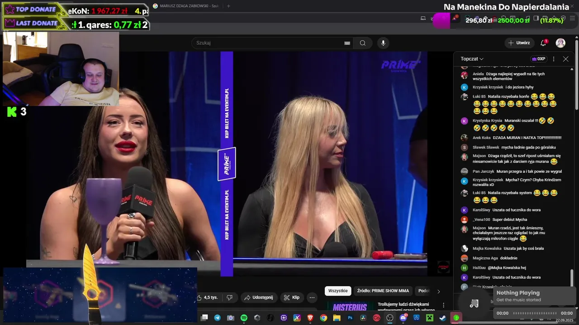Click the Klip clip button
The image size is (579, 325).
(292, 297)
